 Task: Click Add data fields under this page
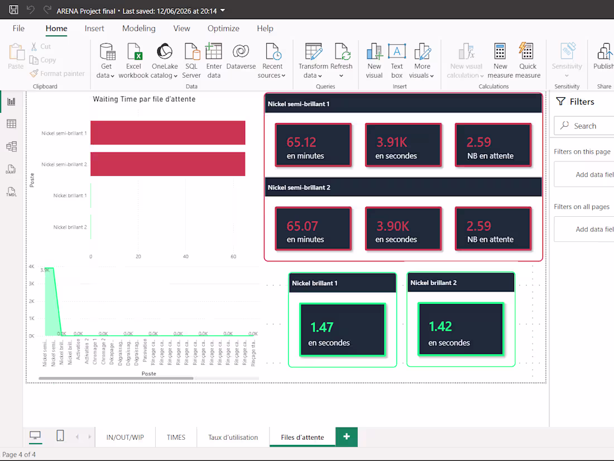click(x=584, y=174)
